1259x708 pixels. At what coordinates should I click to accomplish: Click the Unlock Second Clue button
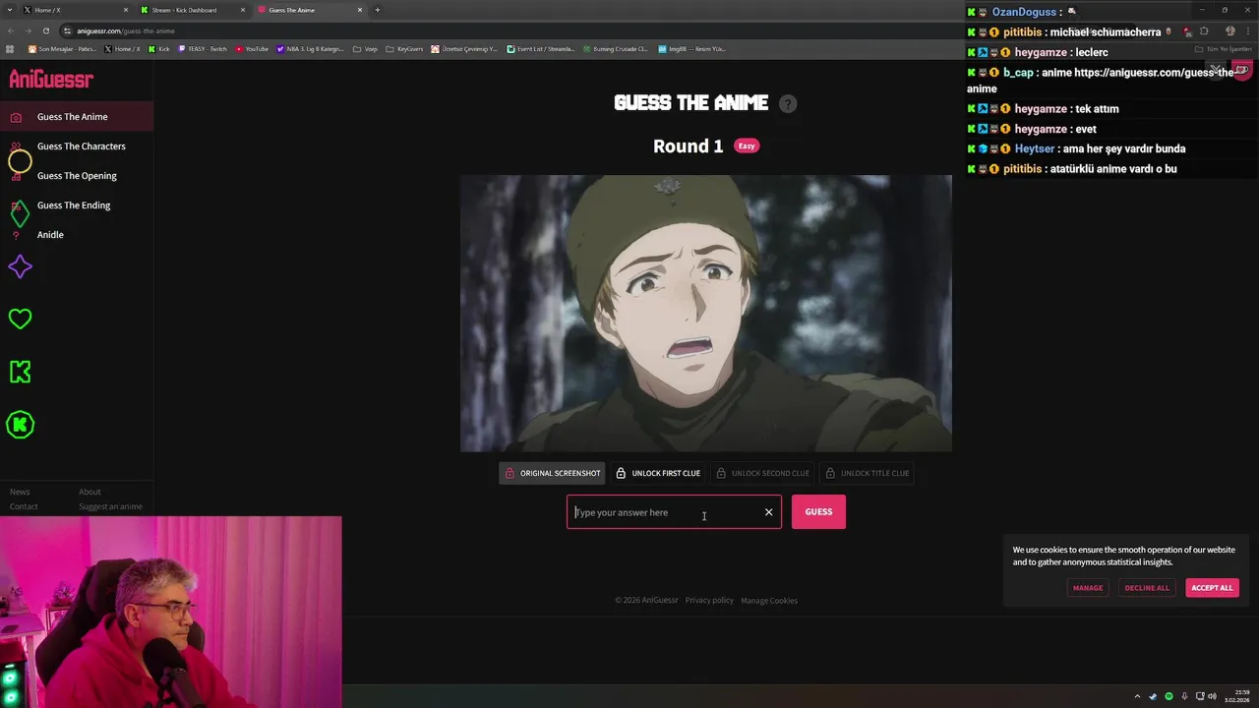click(x=762, y=473)
